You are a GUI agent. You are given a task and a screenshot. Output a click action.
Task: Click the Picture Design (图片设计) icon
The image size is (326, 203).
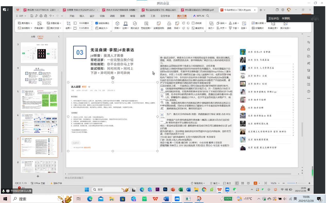coord(134,24)
